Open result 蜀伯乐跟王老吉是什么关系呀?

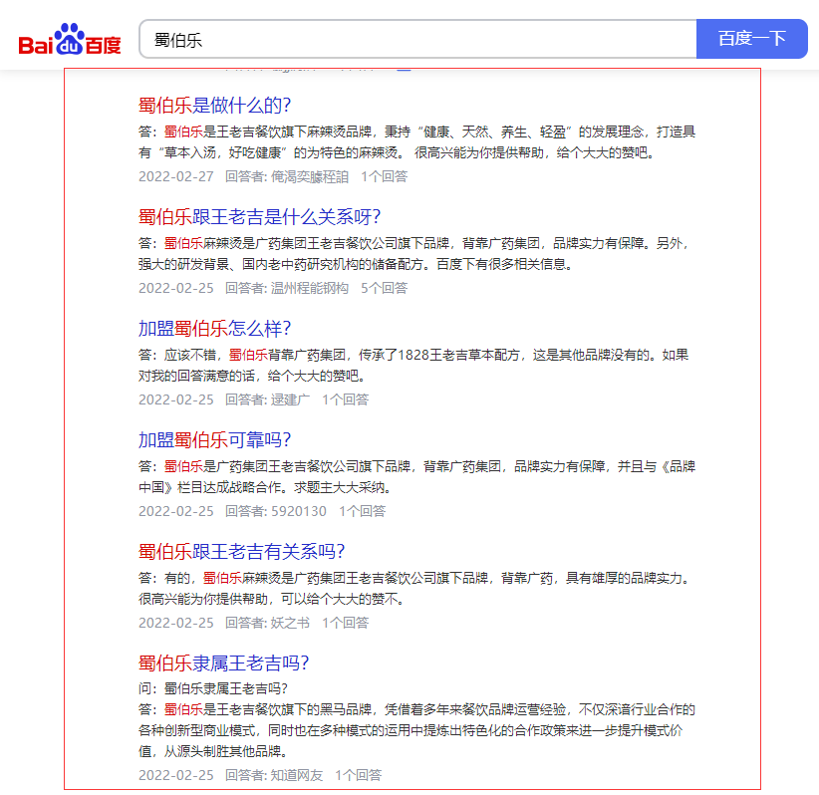[260, 217]
